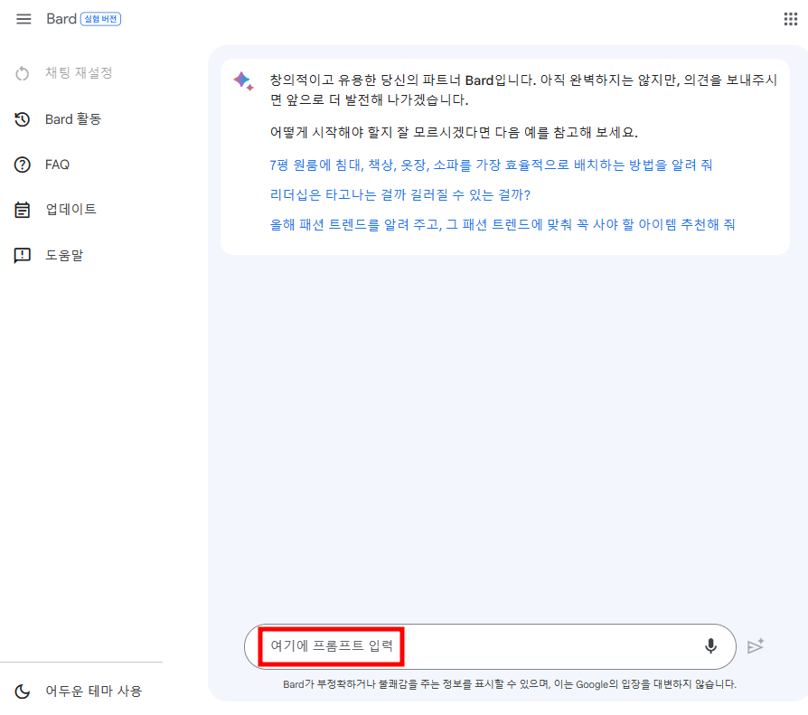808x715 pixels.
Task: Open the Google apps grid
Action: pos(791,19)
